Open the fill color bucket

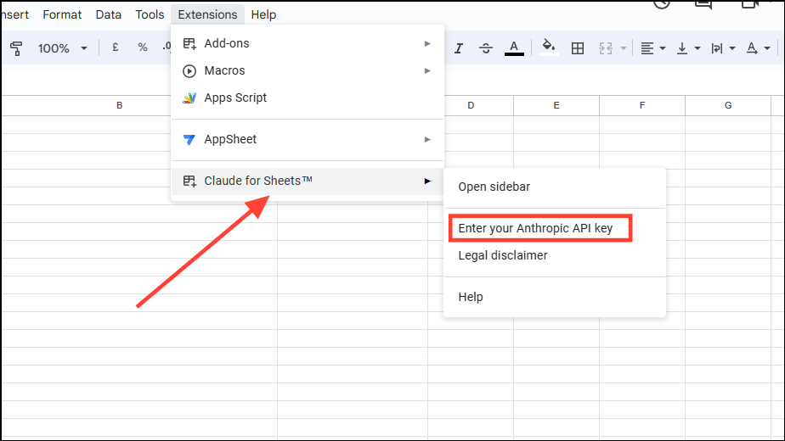pyautogui.click(x=549, y=48)
